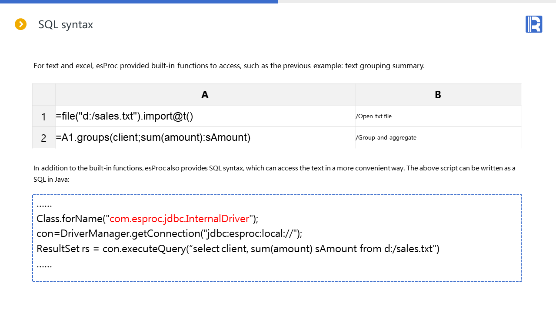Select column header B in the table
556x313 pixels.
tap(438, 95)
